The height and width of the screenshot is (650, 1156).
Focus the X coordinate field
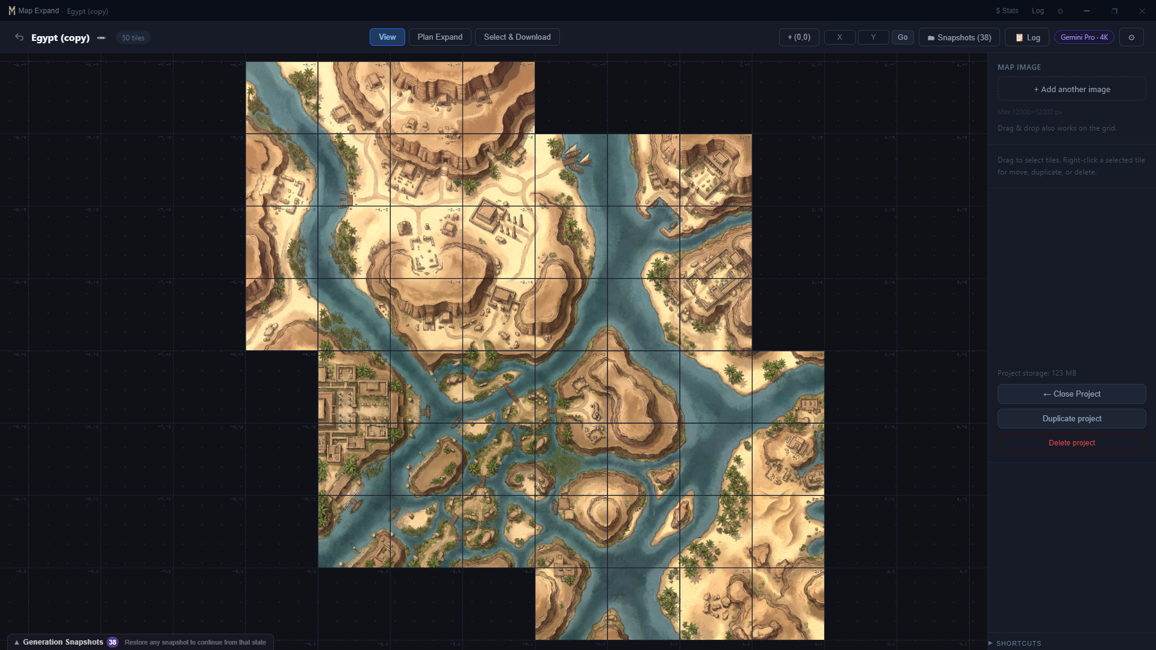pyautogui.click(x=839, y=37)
